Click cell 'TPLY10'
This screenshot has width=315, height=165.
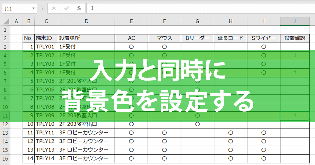point(46,124)
